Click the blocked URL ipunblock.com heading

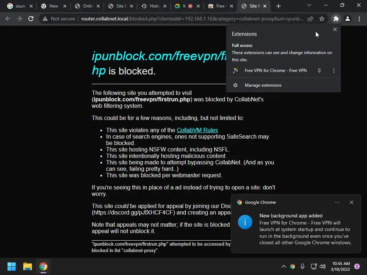click(159, 63)
